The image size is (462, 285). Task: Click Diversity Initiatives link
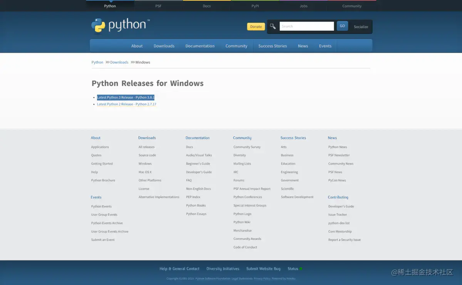point(223,269)
